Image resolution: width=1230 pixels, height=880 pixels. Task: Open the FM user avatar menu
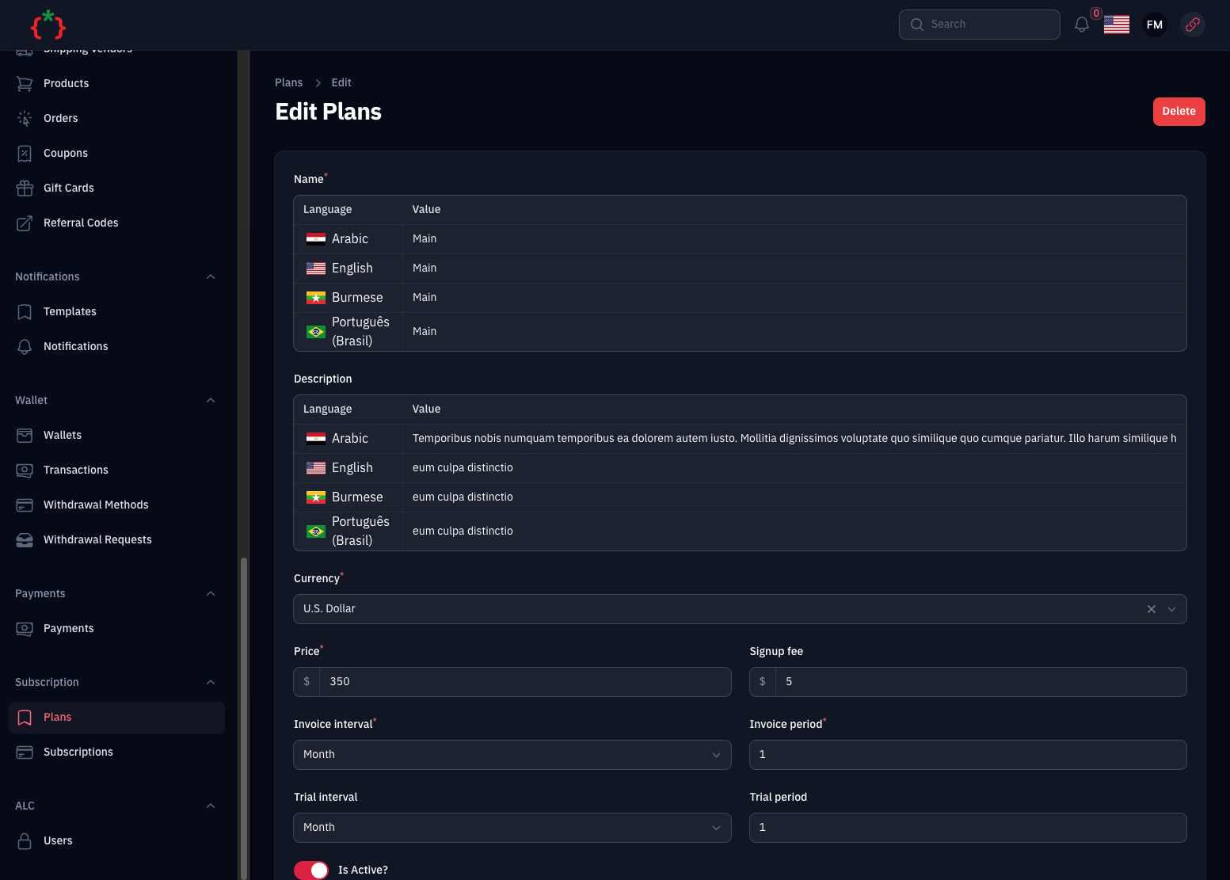[1155, 25]
